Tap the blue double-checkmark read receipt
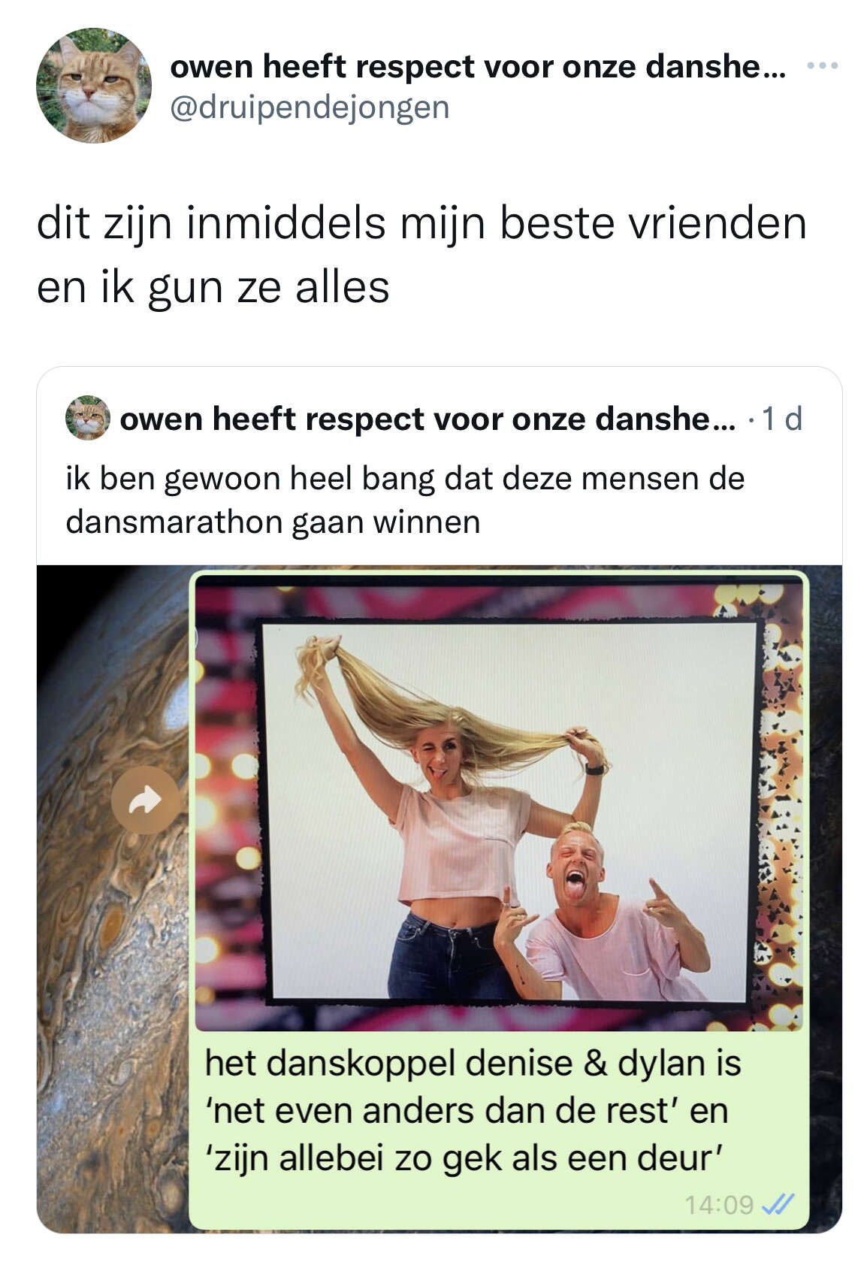The height and width of the screenshot is (1271, 864). coord(778,1204)
